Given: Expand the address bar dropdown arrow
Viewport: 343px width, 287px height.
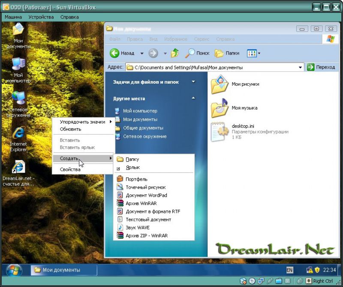Looking at the screenshot, I should coord(301,67).
